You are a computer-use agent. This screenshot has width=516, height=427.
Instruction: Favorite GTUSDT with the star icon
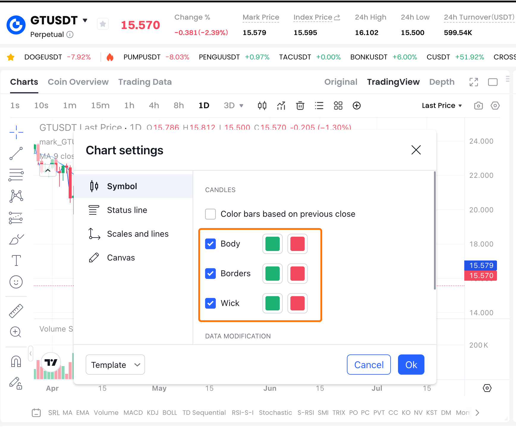(103, 24)
